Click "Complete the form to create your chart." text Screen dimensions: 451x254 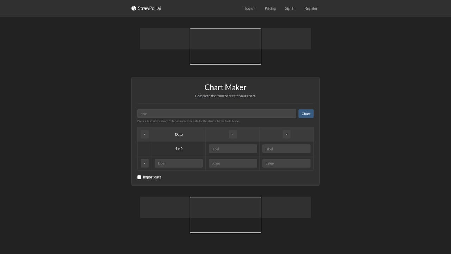pos(225,96)
